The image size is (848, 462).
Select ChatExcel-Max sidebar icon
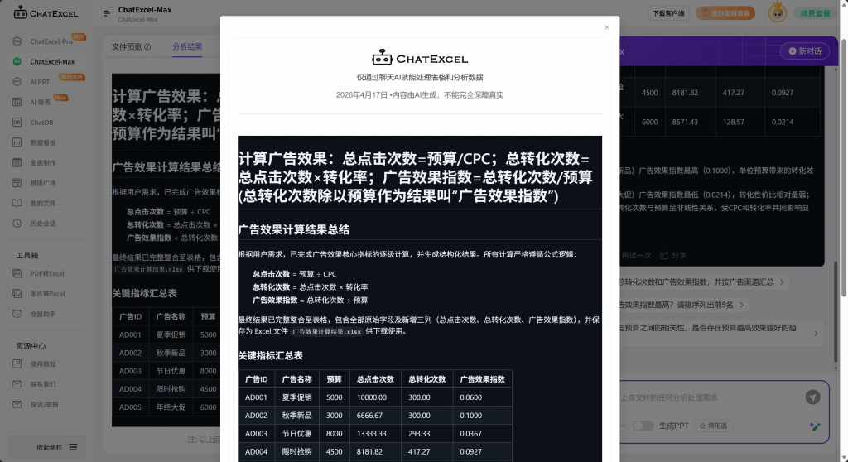point(17,61)
